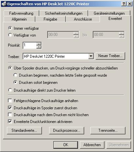Click the printer icon in the title bar

click(x=4, y=4)
